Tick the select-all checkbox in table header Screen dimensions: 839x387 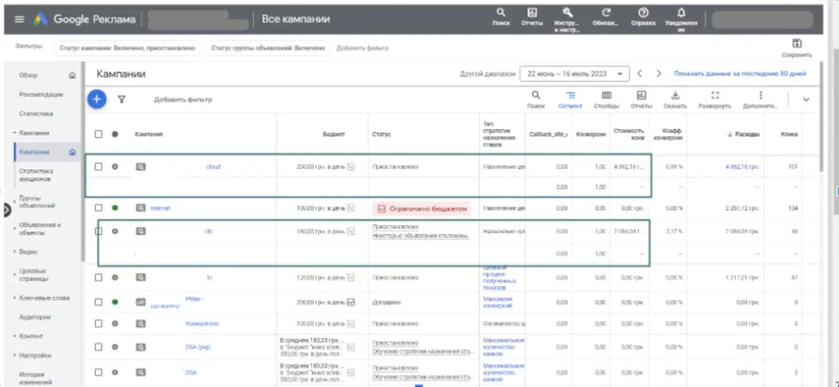point(99,134)
